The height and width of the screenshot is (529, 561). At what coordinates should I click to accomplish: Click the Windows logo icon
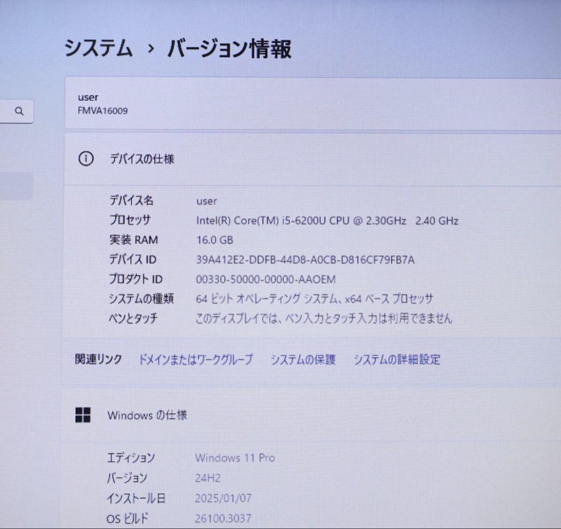(x=83, y=415)
